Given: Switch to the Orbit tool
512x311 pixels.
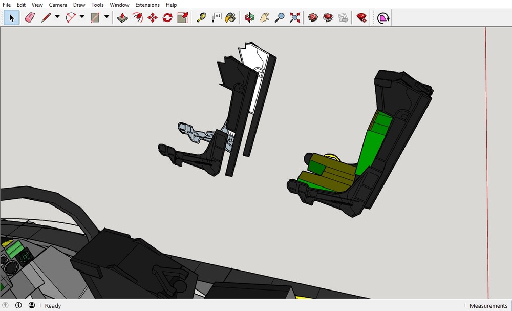Looking at the screenshot, I should [x=250, y=17].
